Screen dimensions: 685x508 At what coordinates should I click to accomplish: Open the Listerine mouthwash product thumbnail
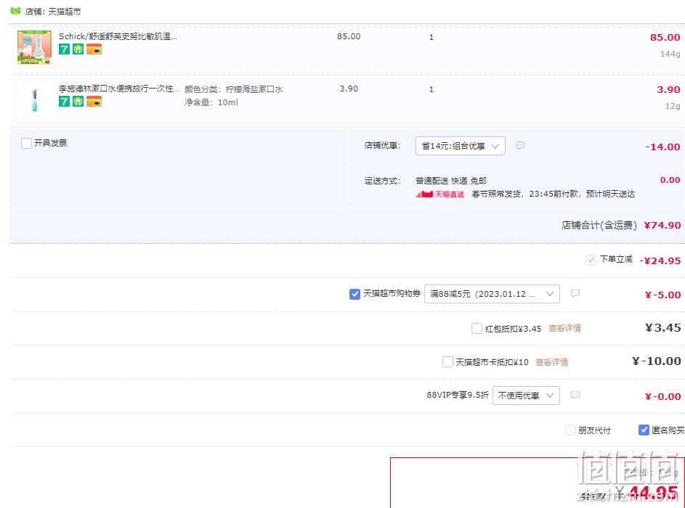[35, 99]
